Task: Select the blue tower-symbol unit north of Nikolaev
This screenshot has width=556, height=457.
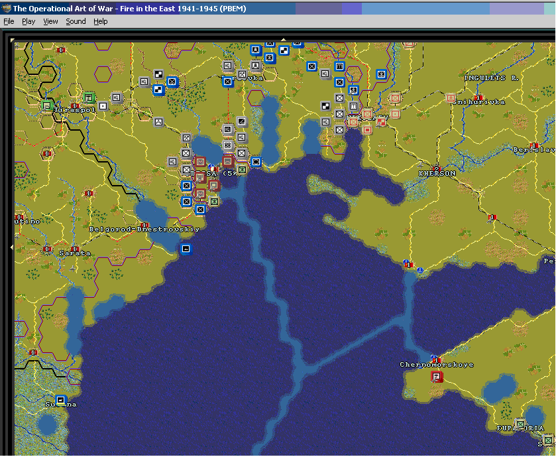Action: pos(339,66)
